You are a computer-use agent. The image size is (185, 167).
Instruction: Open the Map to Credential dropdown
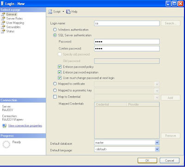157,98
